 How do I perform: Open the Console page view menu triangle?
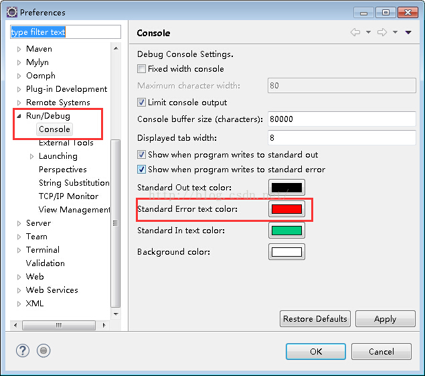pos(408,32)
